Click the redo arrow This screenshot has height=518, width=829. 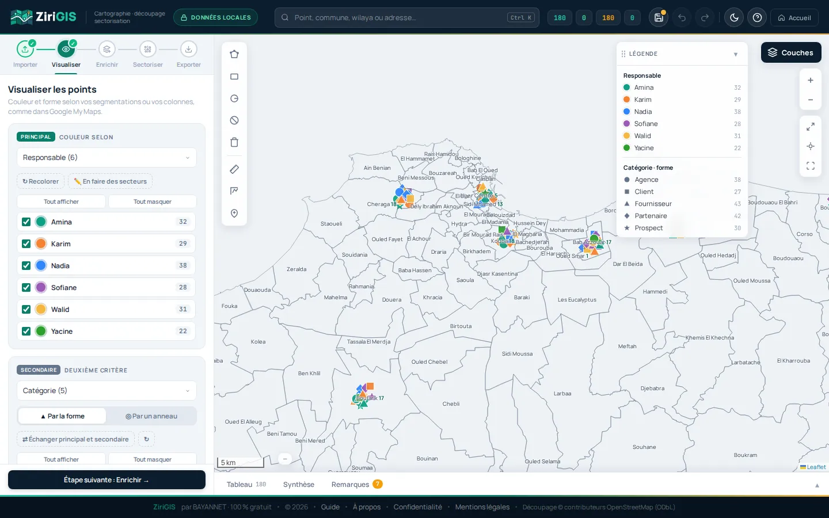tap(705, 18)
